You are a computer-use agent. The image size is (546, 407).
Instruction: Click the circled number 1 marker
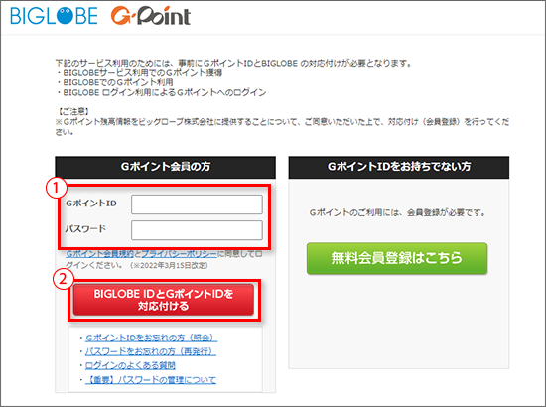(x=57, y=188)
